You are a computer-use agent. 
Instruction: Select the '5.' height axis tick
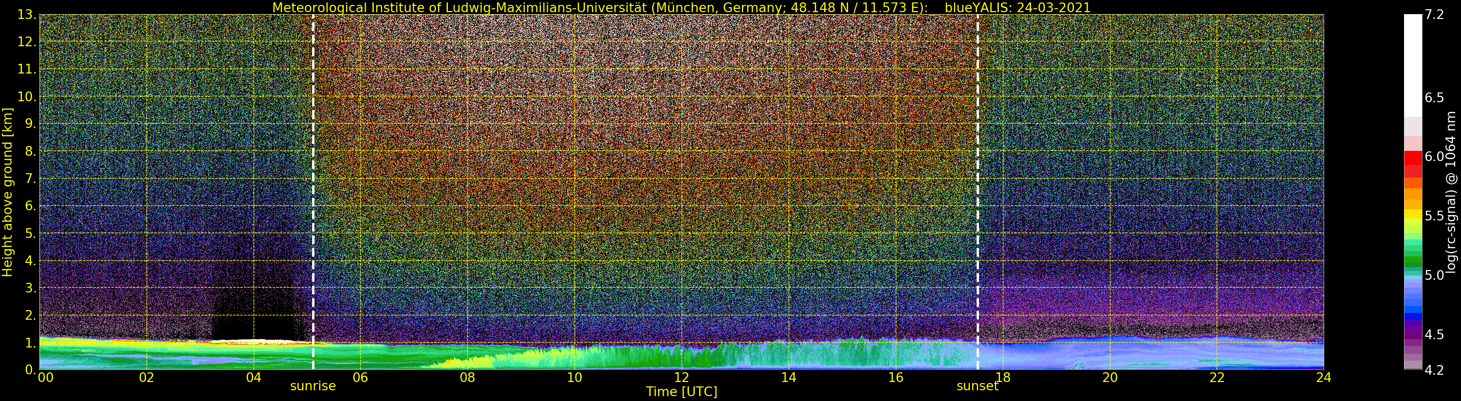(31, 233)
